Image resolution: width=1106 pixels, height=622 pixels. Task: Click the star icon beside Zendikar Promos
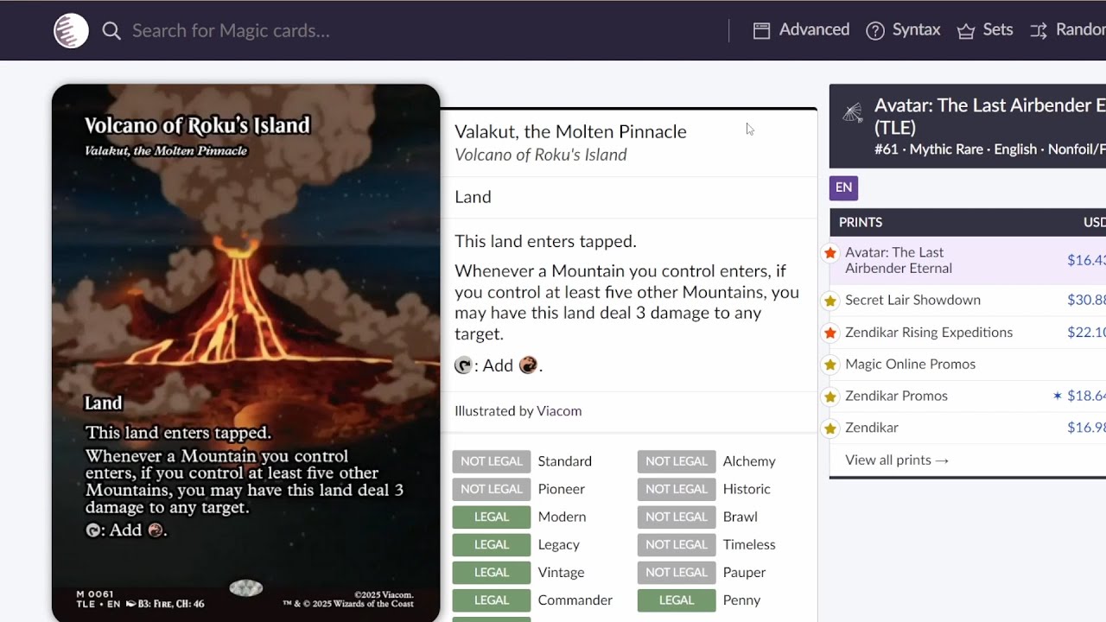(830, 397)
